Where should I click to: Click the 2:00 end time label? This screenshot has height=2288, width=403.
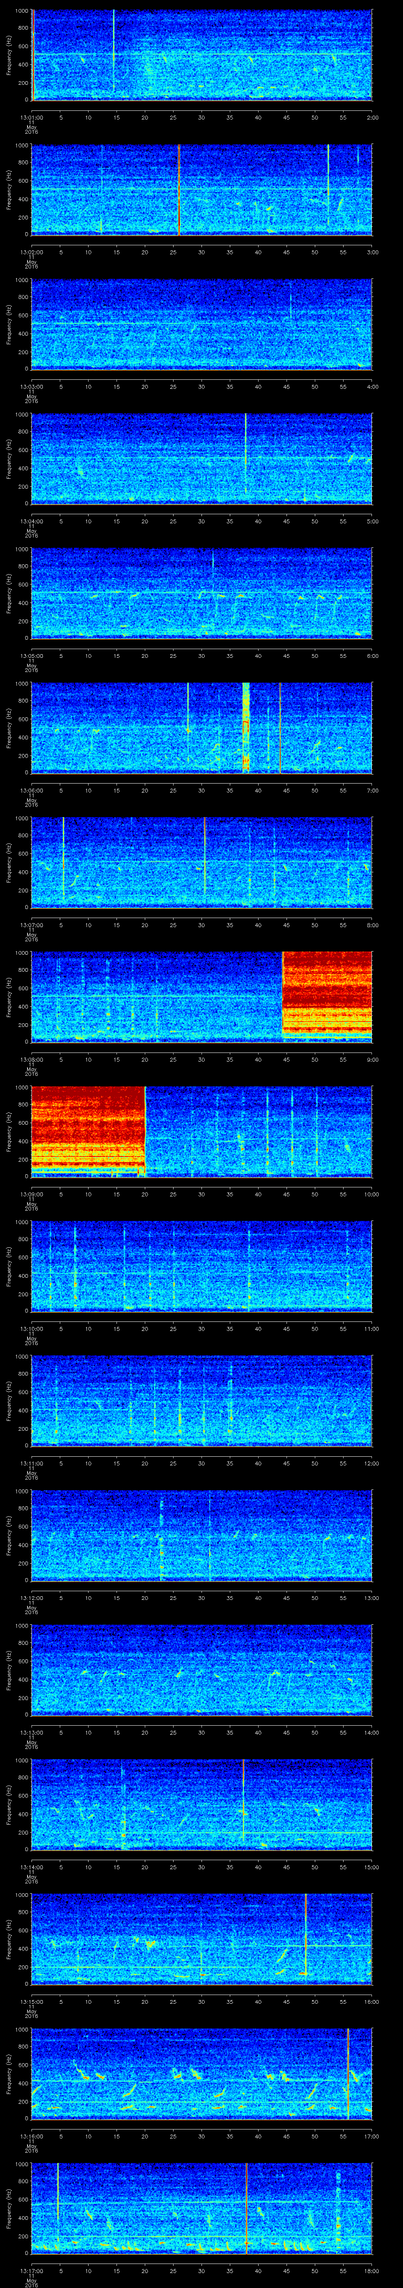(x=372, y=116)
